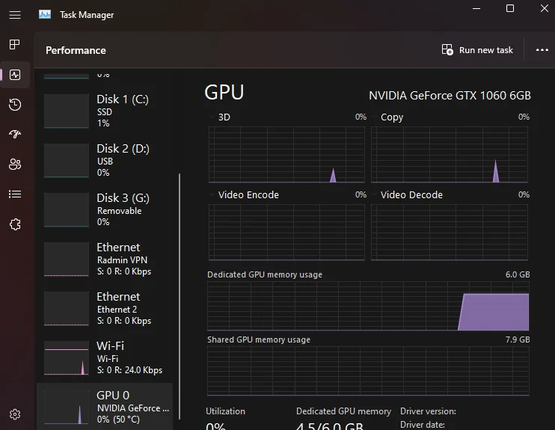Minimize the Task Manager window

[476, 8]
